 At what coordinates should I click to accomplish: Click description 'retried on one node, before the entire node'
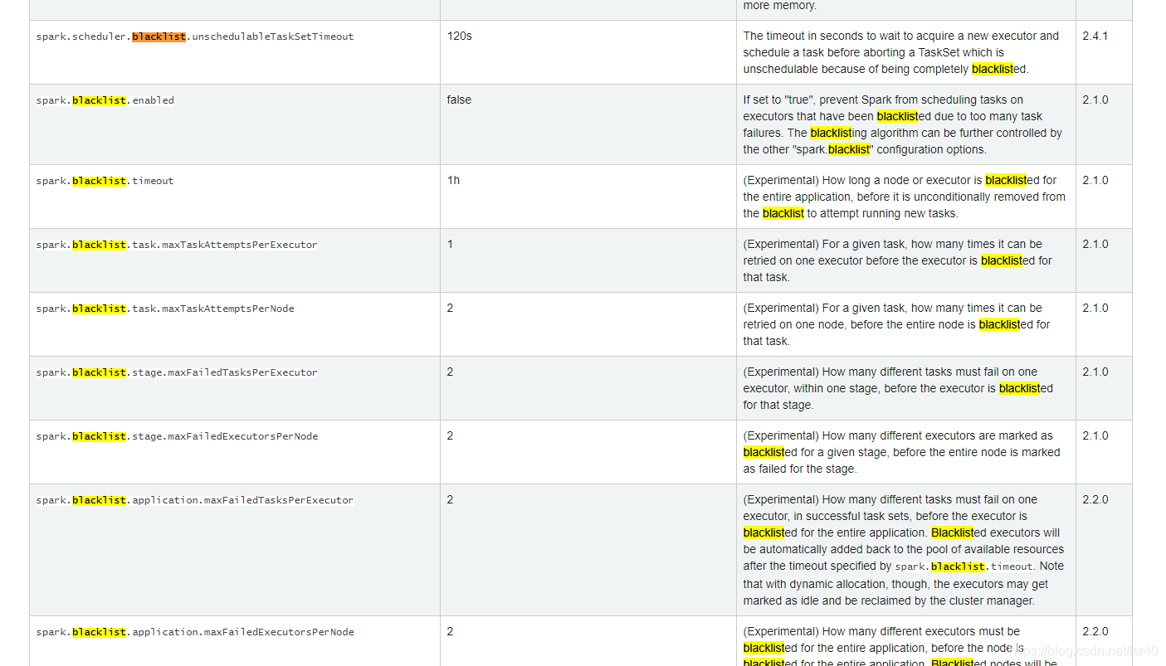(896, 324)
